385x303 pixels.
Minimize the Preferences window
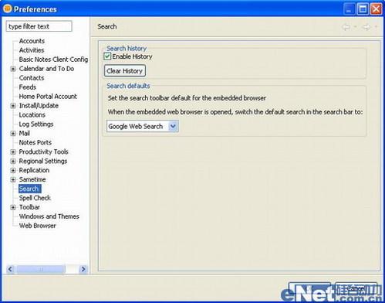coord(350,9)
